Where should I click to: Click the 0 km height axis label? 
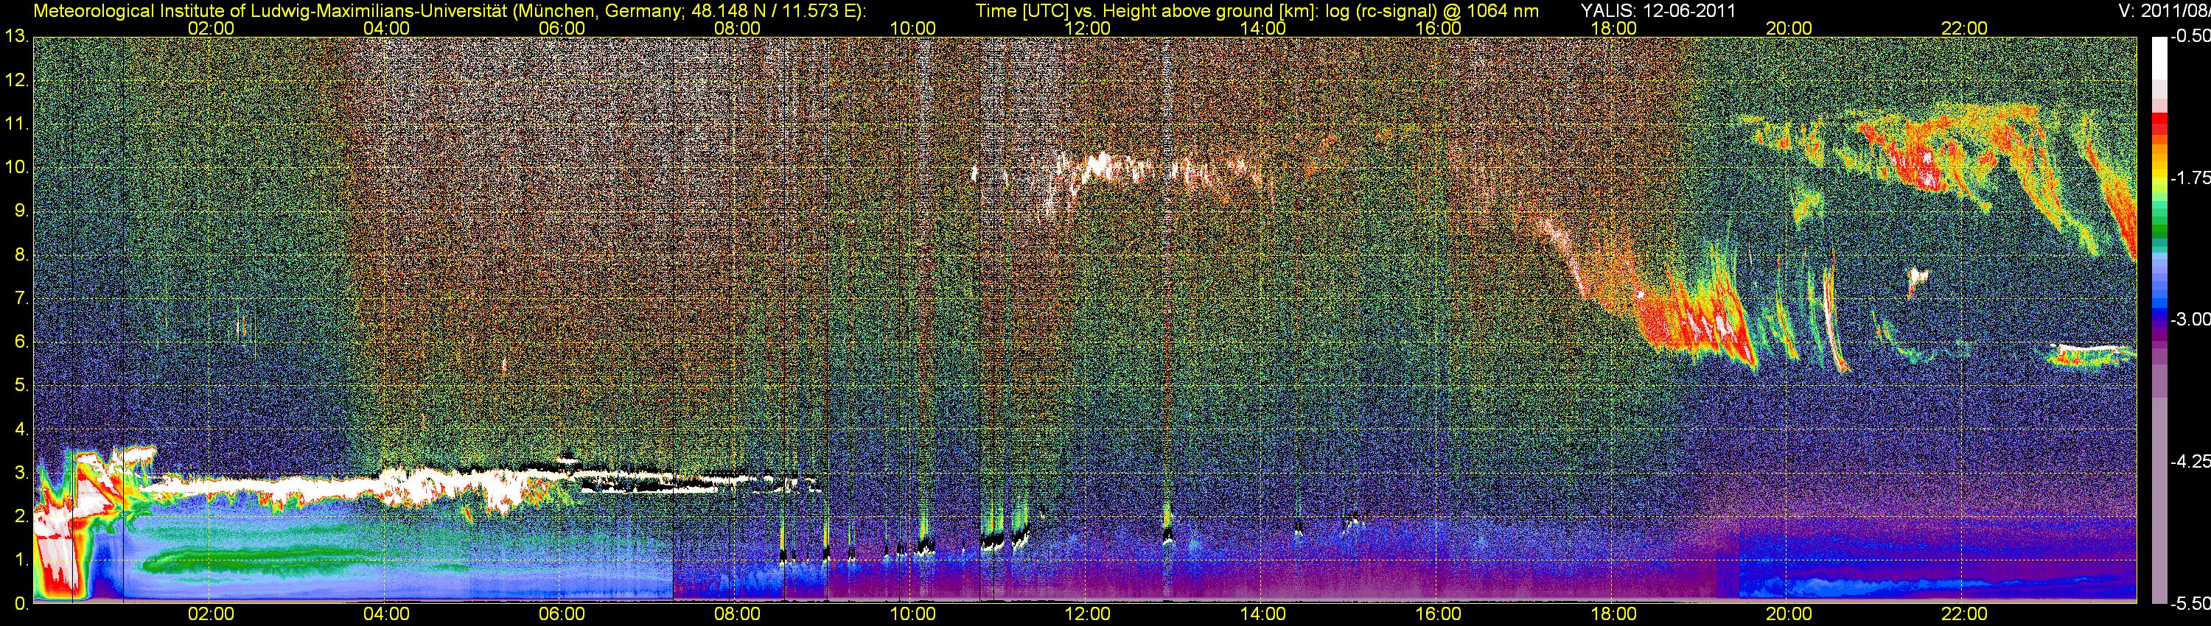21,603
